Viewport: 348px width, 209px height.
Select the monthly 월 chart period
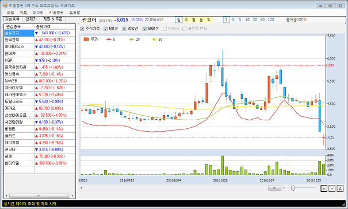194,19
